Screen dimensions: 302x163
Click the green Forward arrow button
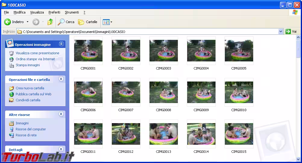tap(36, 22)
